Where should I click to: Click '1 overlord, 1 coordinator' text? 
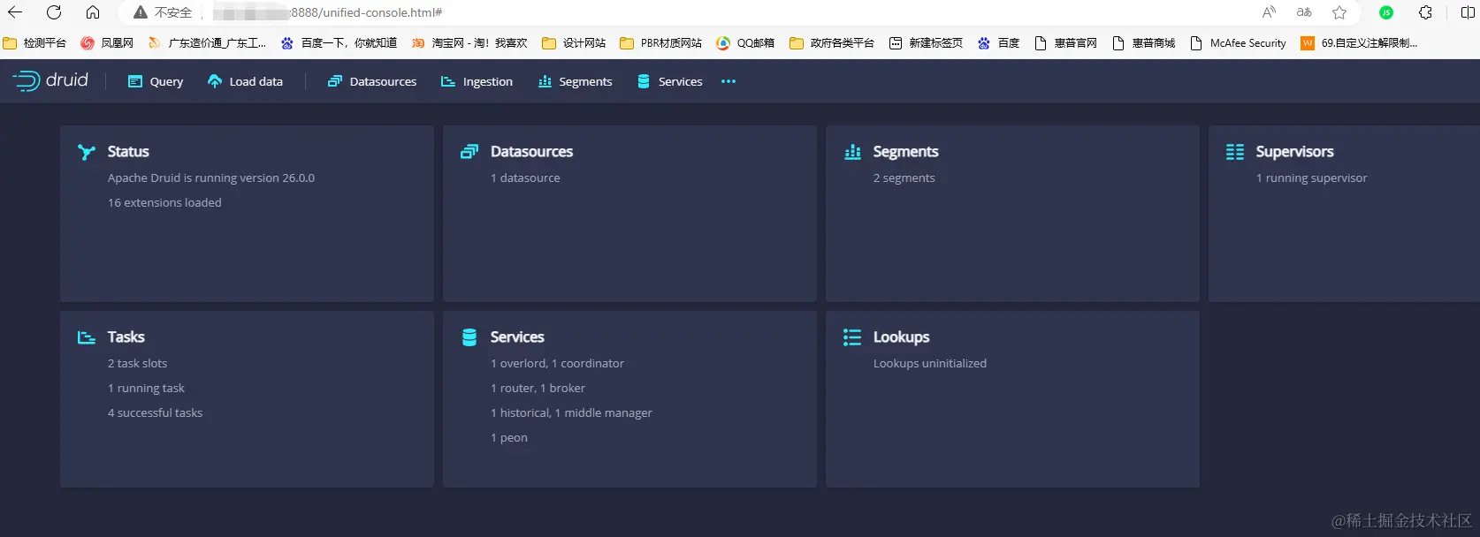pyautogui.click(x=557, y=363)
